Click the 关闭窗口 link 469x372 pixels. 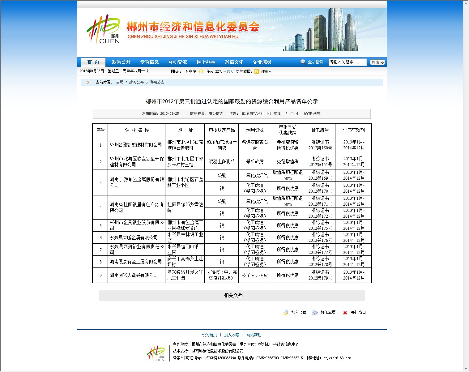pos(358,313)
